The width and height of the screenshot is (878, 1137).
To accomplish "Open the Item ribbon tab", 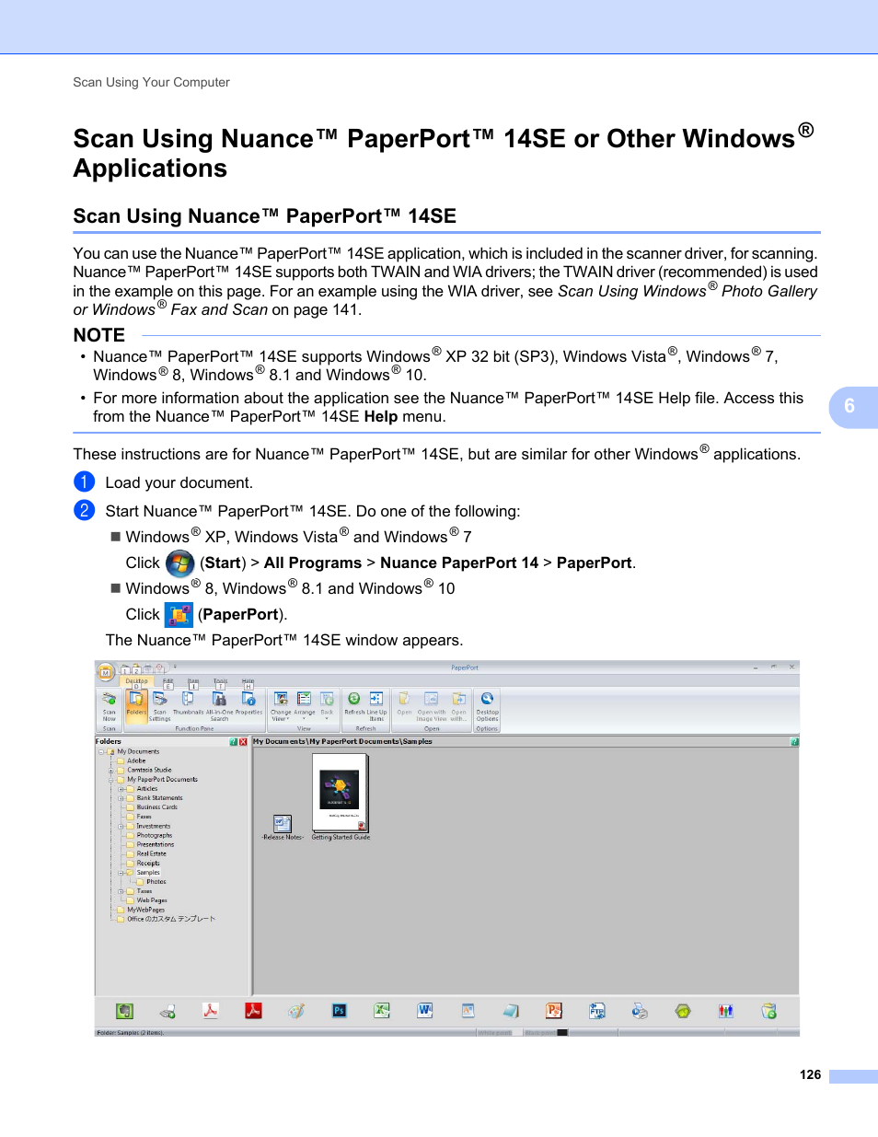I will coord(193,680).
